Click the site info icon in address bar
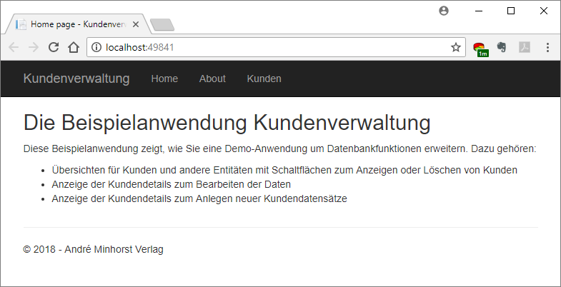 tap(96, 47)
